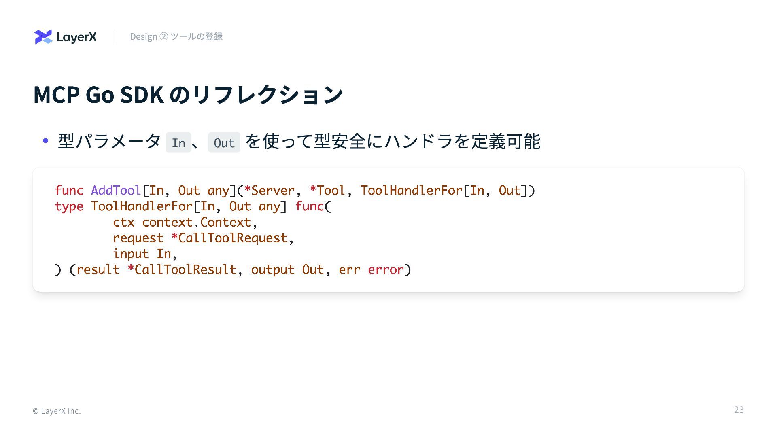Click the LayerX wordmark text
Image resolution: width=777 pixels, height=437 pixels.
coord(76,37)
